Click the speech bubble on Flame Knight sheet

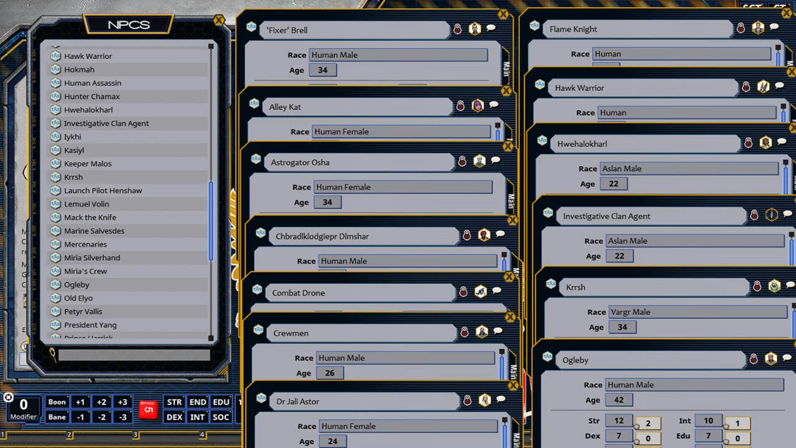coord(774,27)
